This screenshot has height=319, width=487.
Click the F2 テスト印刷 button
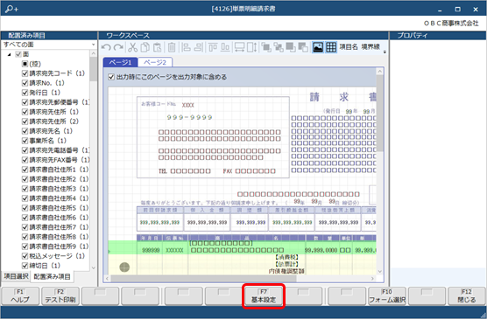click(x=60, y=296)
